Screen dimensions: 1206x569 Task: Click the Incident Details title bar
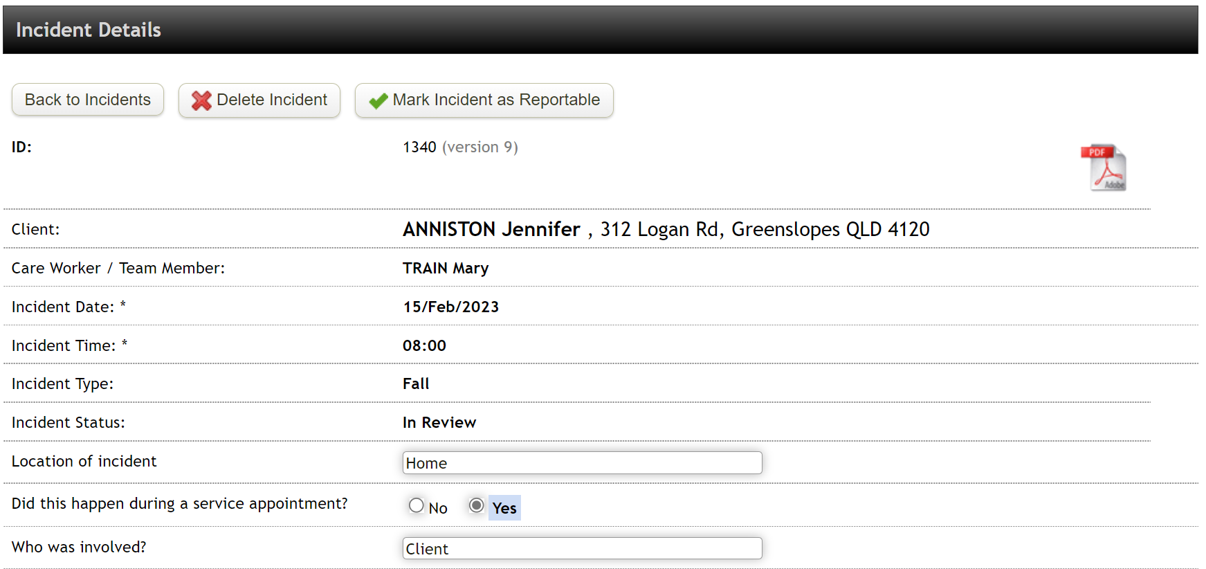(x=87, y=29)
